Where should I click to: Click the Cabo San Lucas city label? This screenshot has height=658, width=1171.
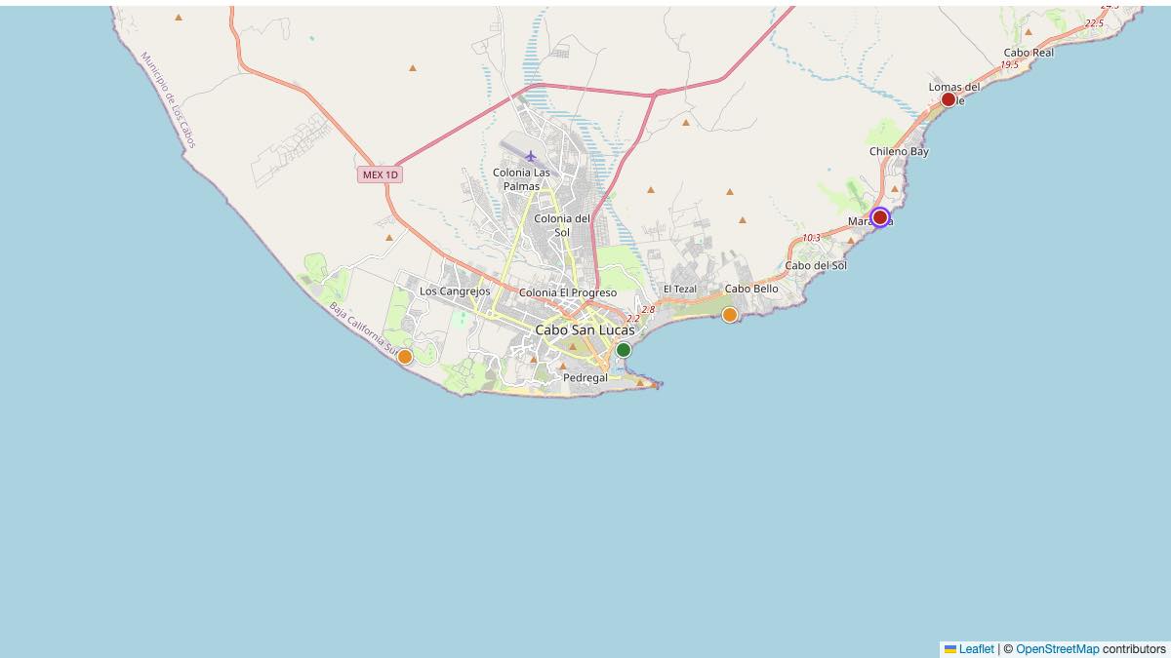pyautogui.click(x=585, y=330)
